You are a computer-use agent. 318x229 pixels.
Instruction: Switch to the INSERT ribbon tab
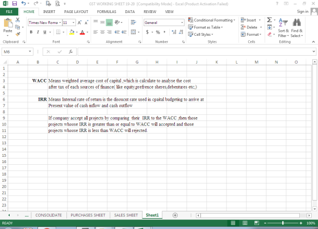pyautogui.click(x=49, y=11)
